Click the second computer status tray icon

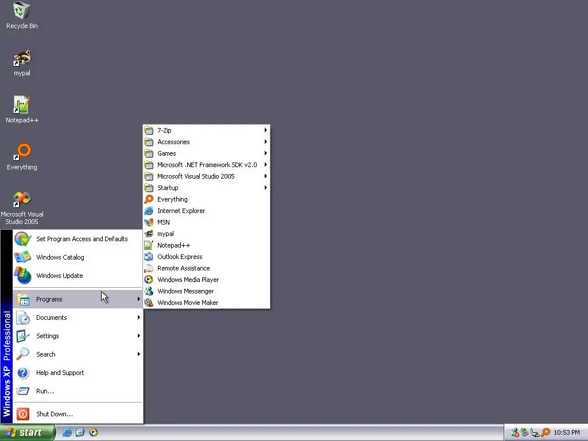pos(525,432)
